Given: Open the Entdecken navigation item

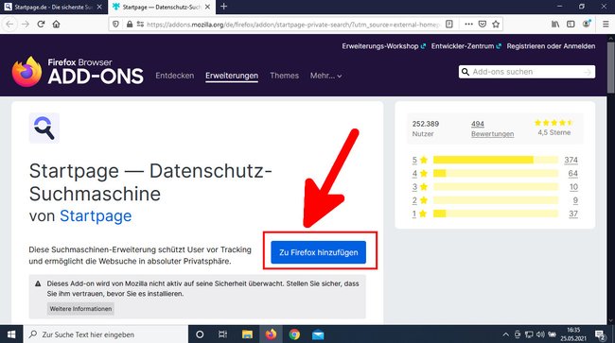Looking at the screenshot, I should [x=174, y=76].
